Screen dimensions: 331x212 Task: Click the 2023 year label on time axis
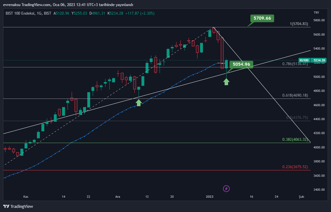[x=210, y=197]
